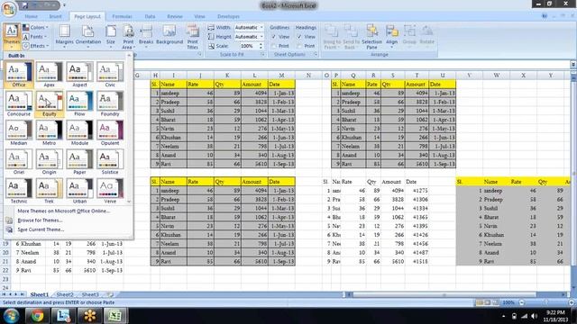Toggle Gridlines Print checkbox

(x=274, y=46)
